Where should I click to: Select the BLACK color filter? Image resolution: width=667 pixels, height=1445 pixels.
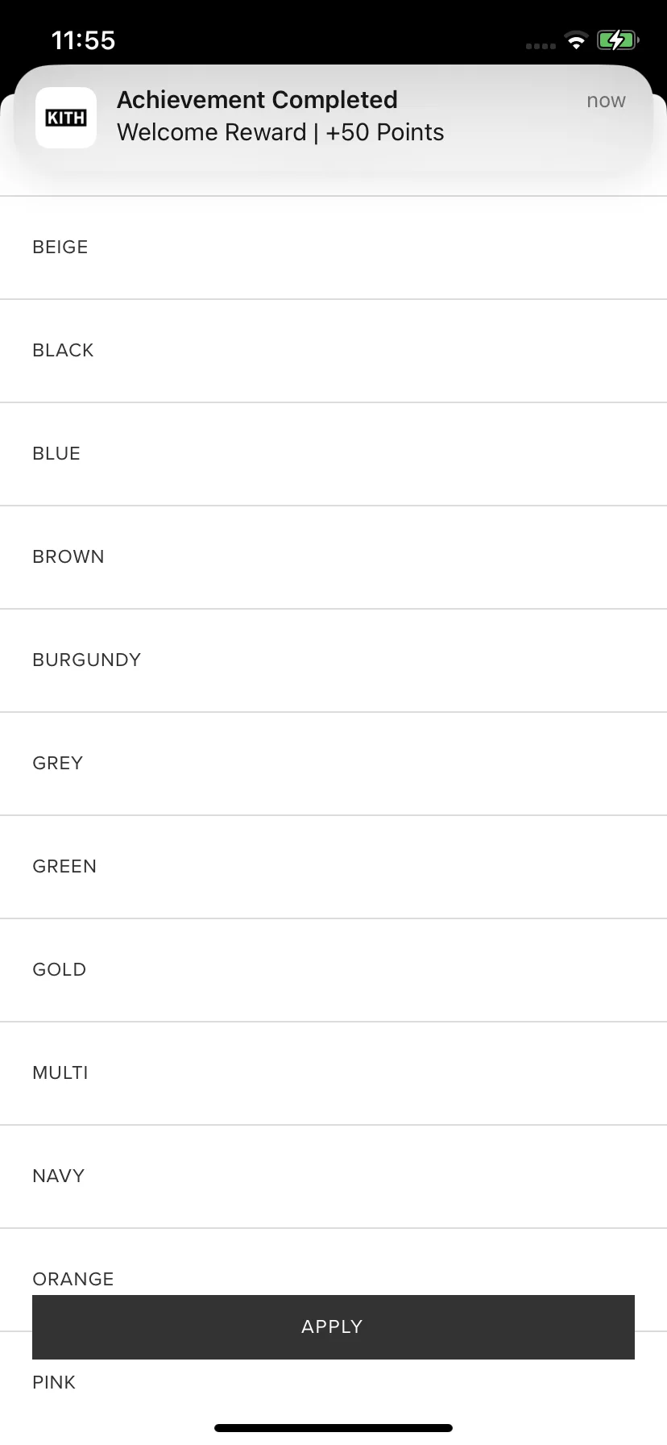(333, 351)
